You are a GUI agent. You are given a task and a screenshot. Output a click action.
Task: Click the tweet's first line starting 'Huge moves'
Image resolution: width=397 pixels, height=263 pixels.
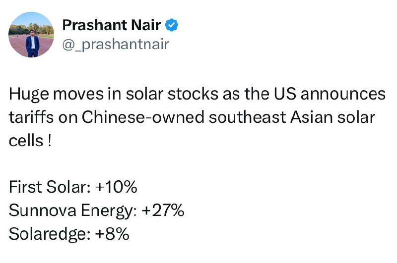point(197,94)
